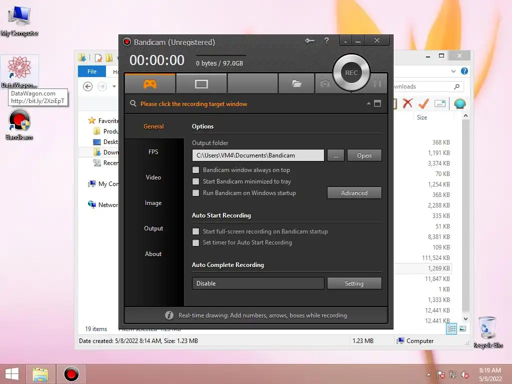Image resolution: width=512 pixels, height=384 pixels.
Task: Select the DataWagon desktop shortcut
Action: pos(19,72)
